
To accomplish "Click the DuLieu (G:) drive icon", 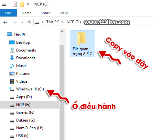I will (12, 121).
